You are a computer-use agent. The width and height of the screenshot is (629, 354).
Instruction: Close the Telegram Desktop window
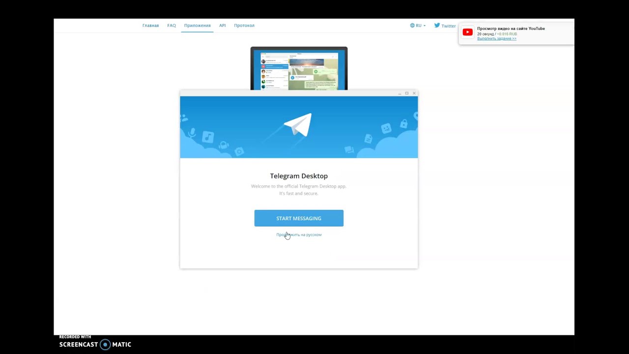414,93
